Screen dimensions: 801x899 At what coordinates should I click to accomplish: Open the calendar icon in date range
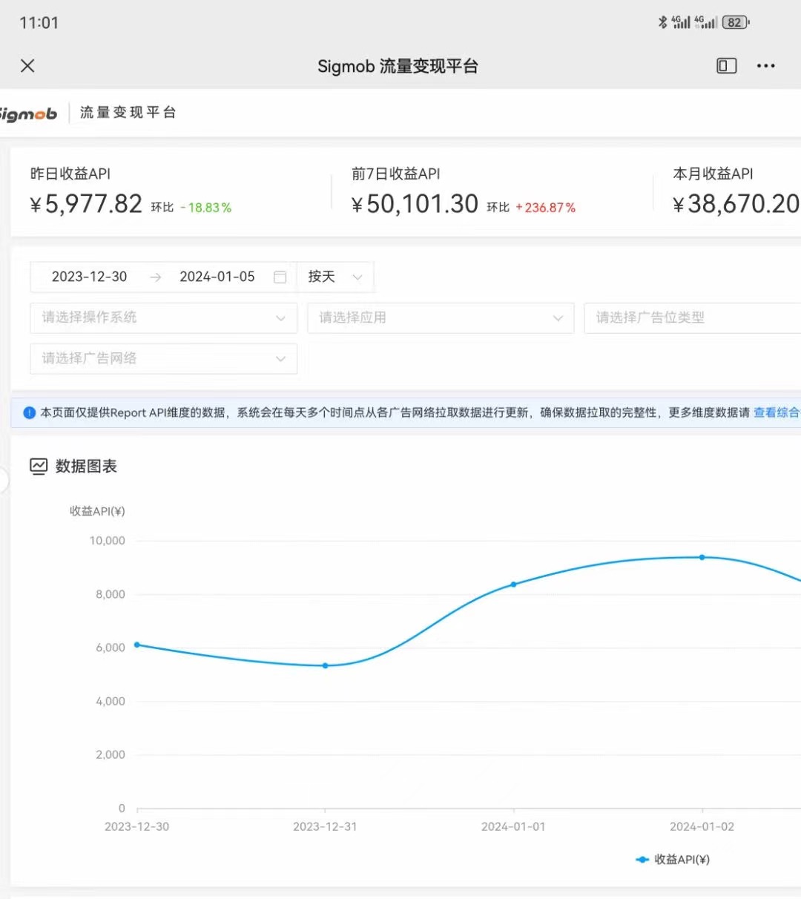[x=280, y=277]
